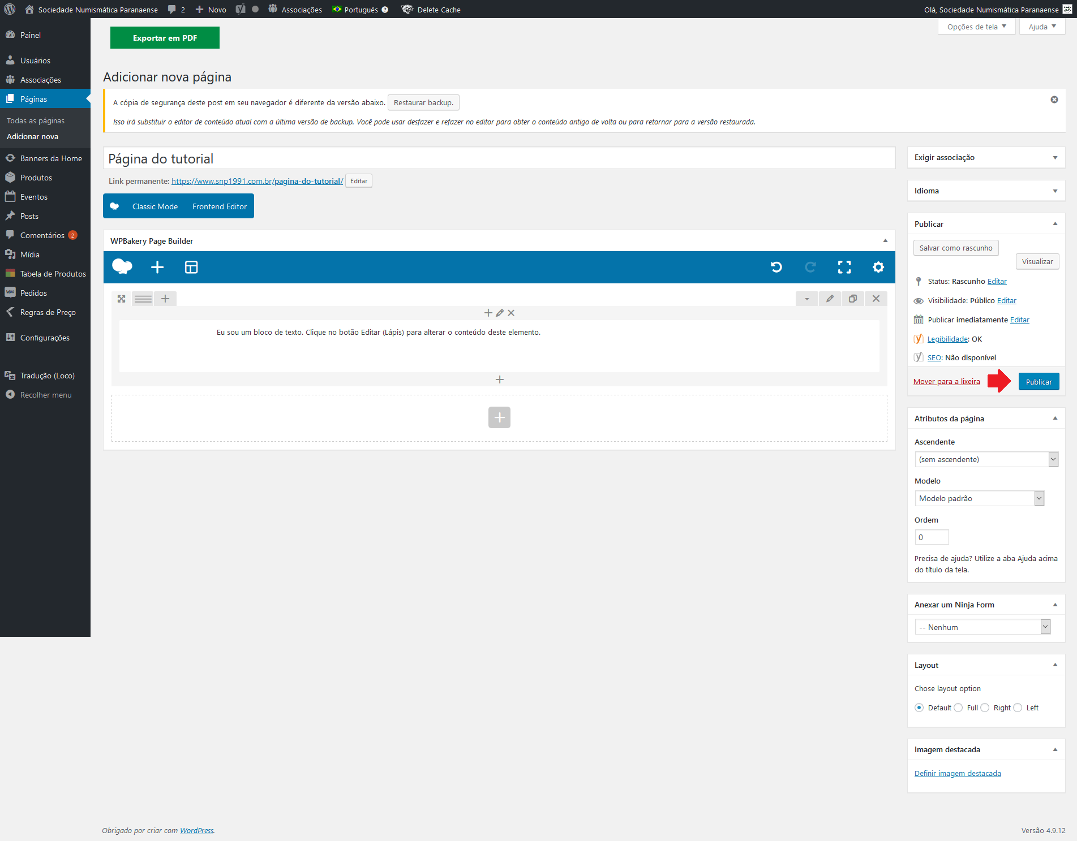Select Default layout option

coord(919,708)
